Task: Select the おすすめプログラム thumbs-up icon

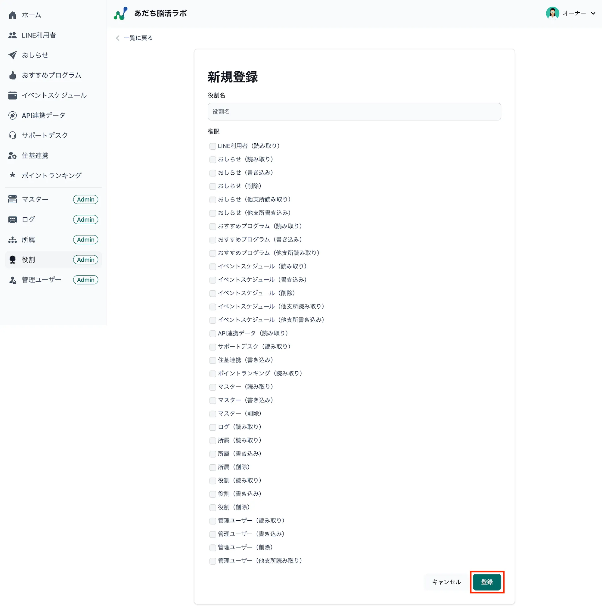Action: (12, 75)
